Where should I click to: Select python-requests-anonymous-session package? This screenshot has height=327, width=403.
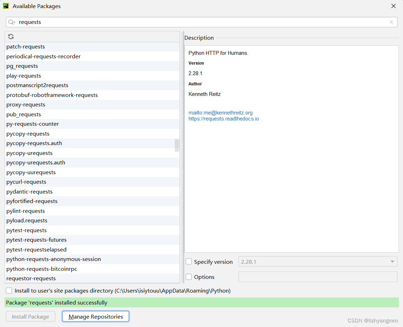tap(92, 259)
